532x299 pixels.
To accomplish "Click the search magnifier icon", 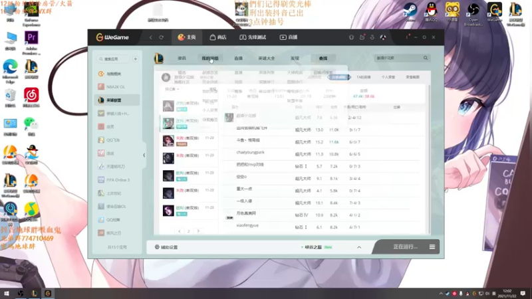I will pyautogui.click(x=426, y=58).
